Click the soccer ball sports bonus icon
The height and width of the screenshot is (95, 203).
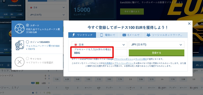pyautogui.click(x=20, y=29)
